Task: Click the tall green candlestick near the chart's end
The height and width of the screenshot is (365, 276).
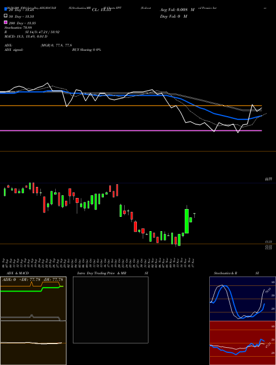Action: 187,221
